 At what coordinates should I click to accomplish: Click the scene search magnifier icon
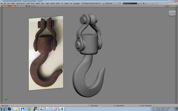(x=138, y=4)
